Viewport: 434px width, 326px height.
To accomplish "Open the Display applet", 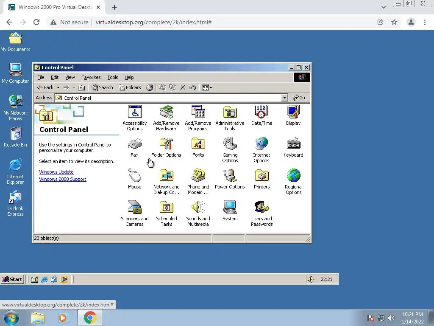I will 293,115.
